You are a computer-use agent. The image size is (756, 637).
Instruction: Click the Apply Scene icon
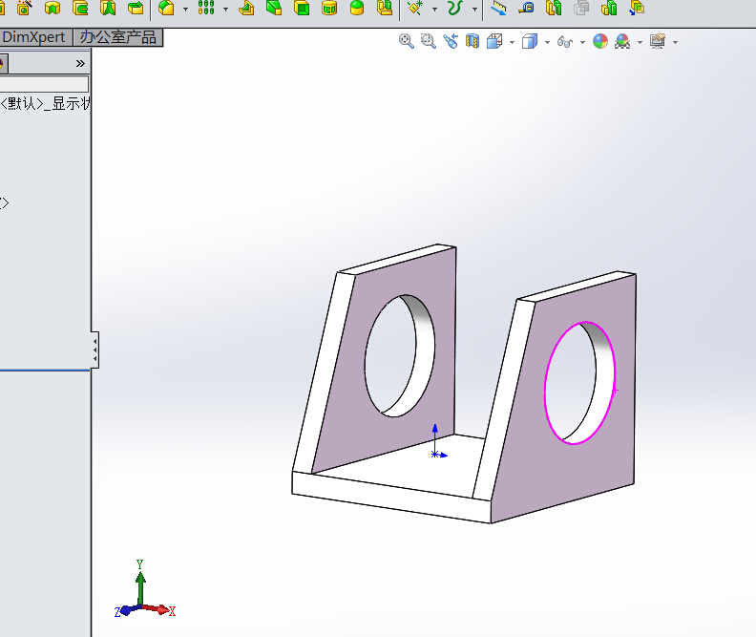(x=622, y=41)
